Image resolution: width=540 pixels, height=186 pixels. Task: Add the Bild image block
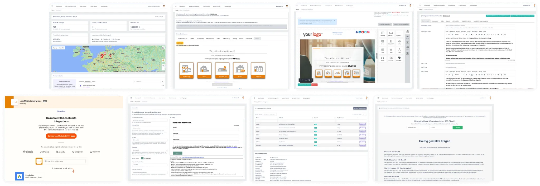point(382,50)
